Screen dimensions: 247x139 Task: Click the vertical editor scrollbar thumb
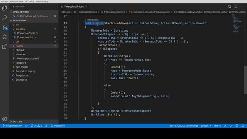245,80
